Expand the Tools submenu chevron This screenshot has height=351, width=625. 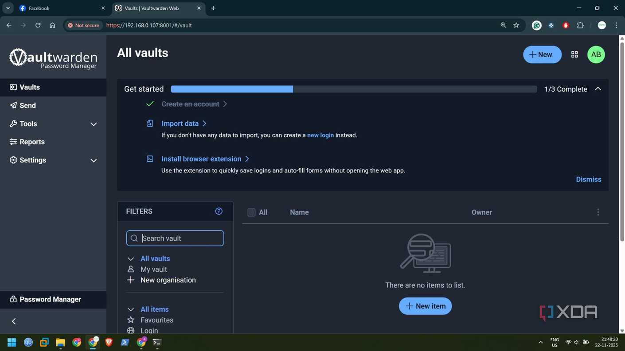pos(94,124)
